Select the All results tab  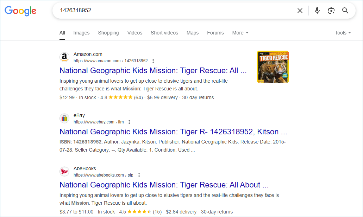pyautogui.click(x=62, y=33)
